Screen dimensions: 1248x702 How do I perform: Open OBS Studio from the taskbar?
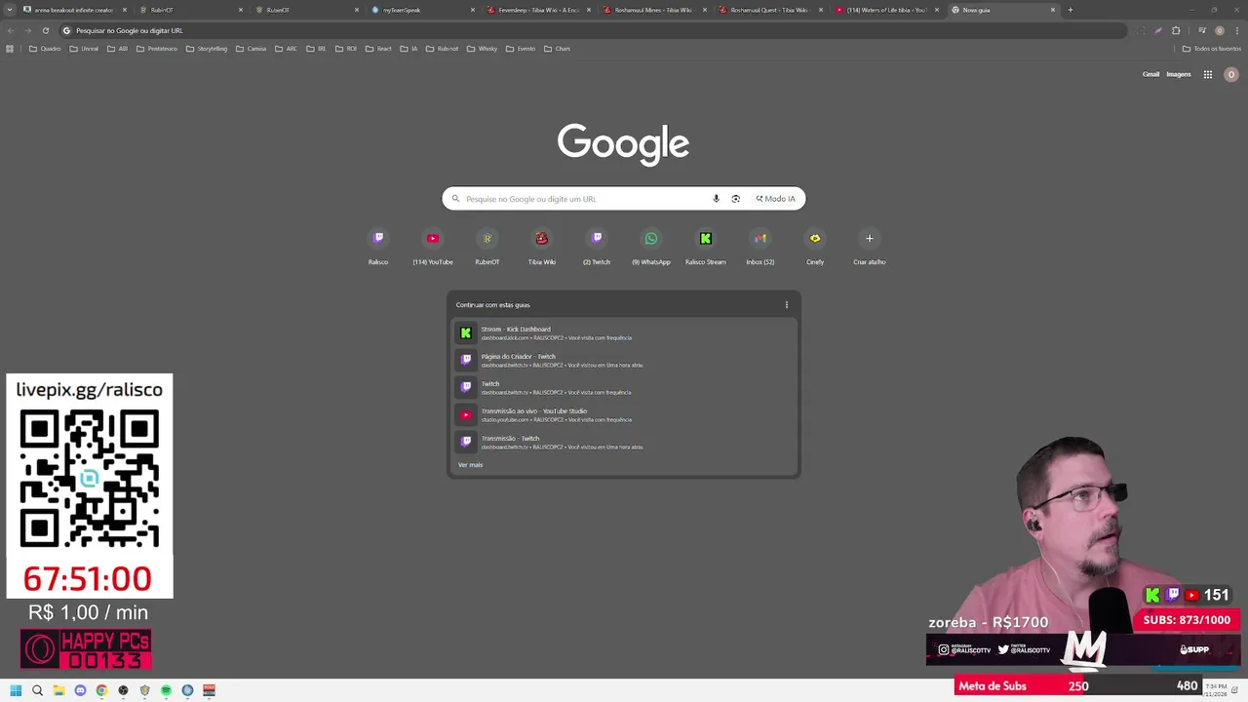pyautogui.click(x=123, y=690)
